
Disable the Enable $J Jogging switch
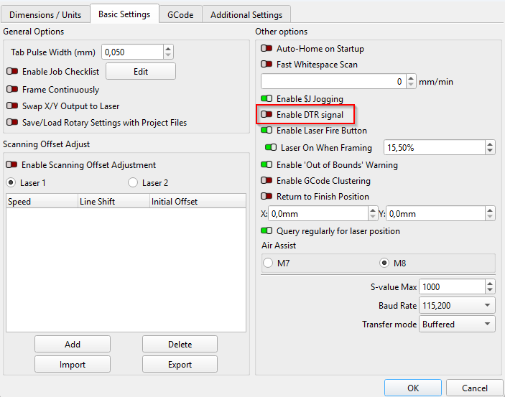[x=267, y=99]
